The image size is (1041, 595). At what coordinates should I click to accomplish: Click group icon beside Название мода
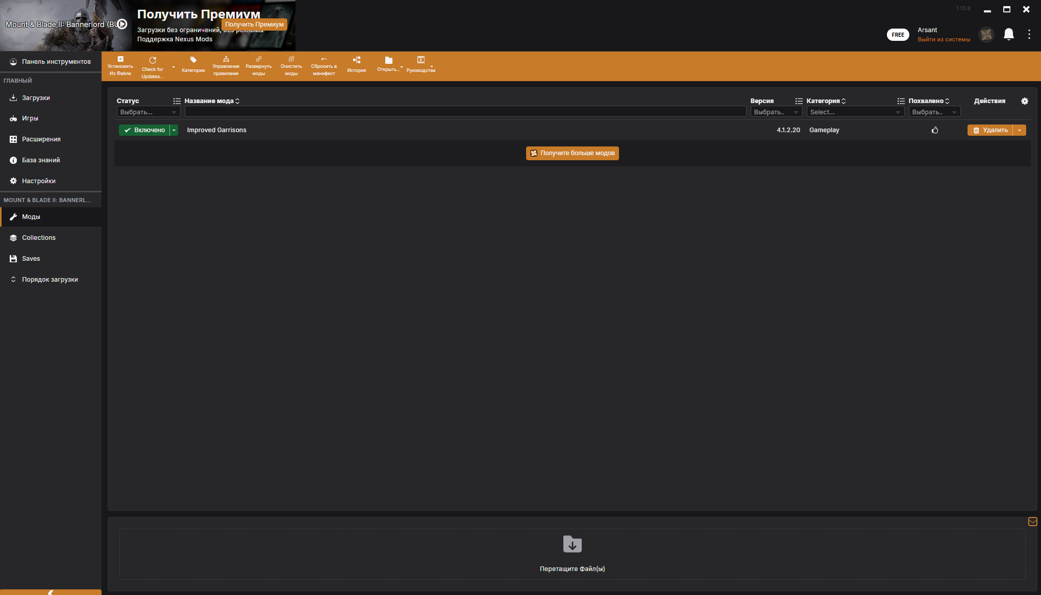(177, 101)
